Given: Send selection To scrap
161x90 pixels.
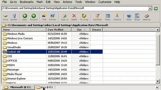Looking at the screenshot, I should (84, 16).
